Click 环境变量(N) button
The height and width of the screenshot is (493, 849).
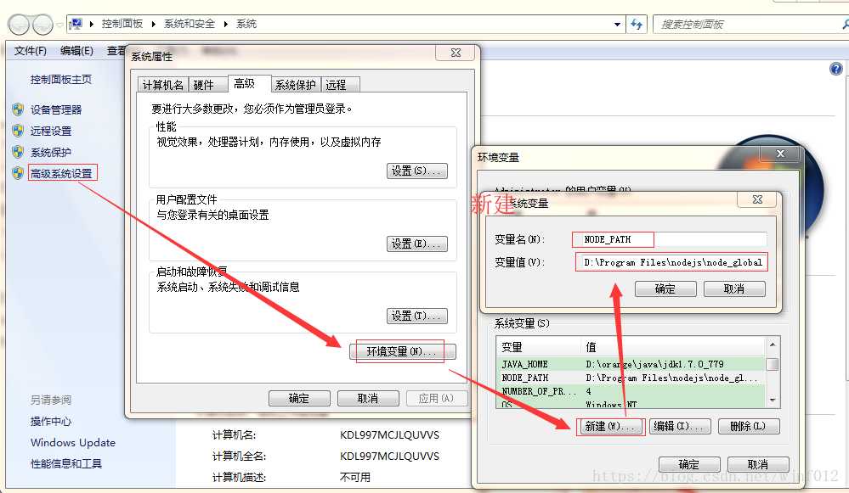(402, 351)
